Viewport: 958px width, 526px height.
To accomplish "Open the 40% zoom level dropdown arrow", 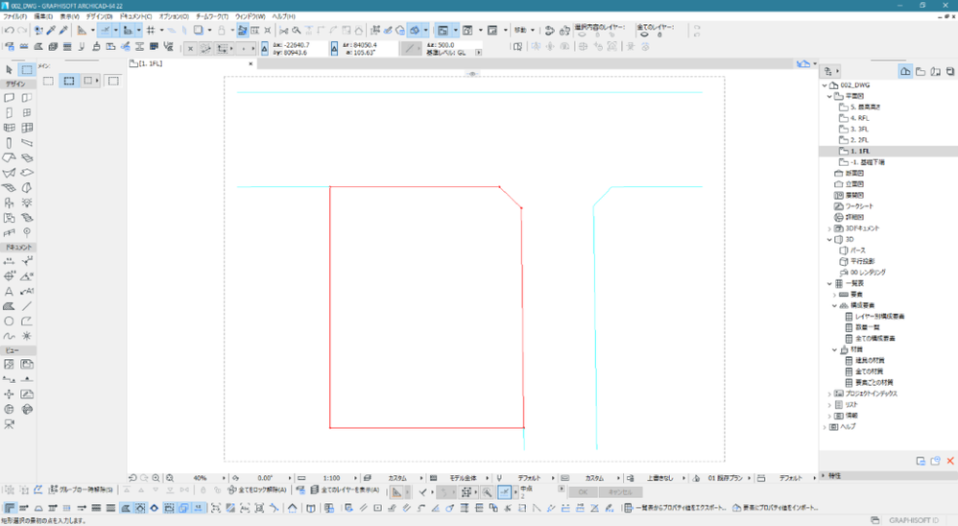I will [224, 478].
